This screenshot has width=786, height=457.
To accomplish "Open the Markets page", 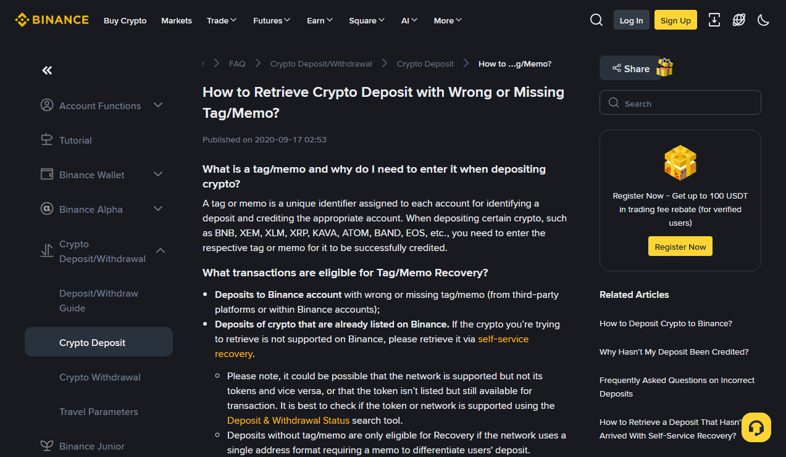I will (x=177, y=20).
